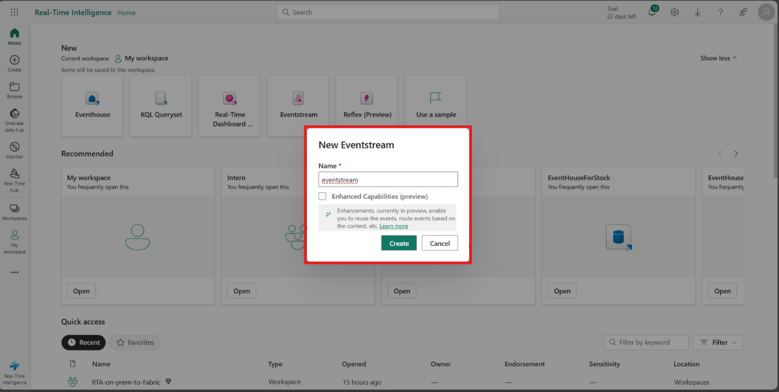This screenshot has height=392, width=779.
Task: Click the Filter by keyword field
Action: pyautogui.click(x=646, y=342)
